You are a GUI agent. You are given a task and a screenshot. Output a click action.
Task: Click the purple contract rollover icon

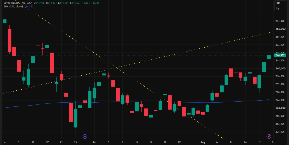(x=85, y=136)
